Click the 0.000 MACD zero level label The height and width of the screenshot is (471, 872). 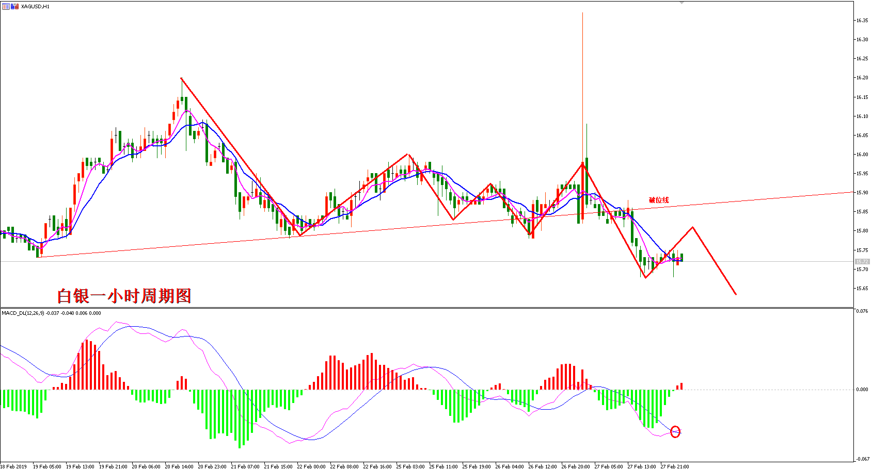pyautogui.click(x=862, y=390)
